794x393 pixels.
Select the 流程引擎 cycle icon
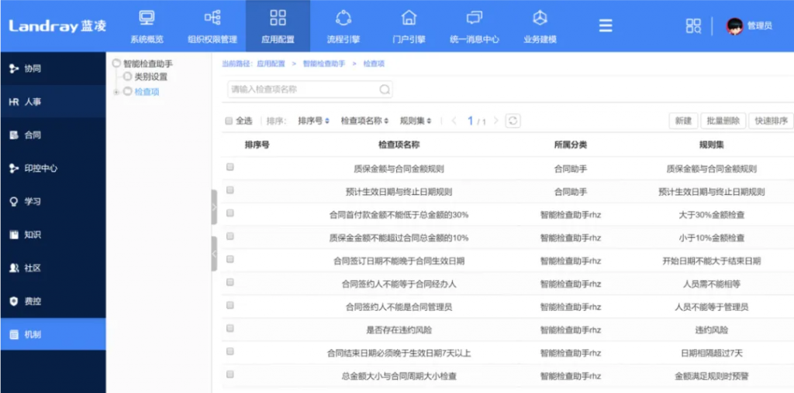pyautogui.click(x=343, y=19)
